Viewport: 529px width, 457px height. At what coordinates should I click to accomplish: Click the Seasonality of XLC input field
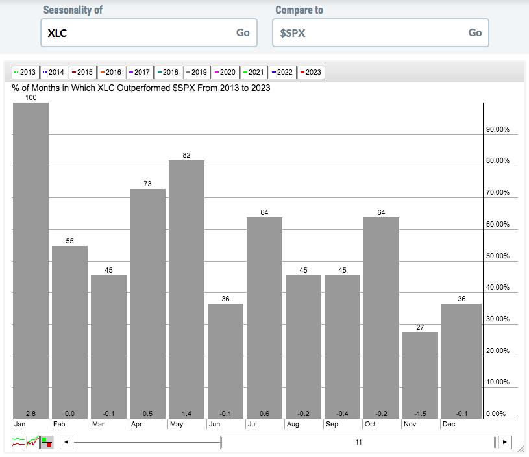[x=149, y=32]
